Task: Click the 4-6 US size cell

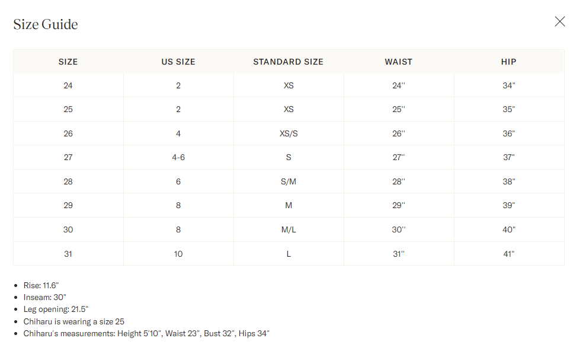Action: pos(178,157)
